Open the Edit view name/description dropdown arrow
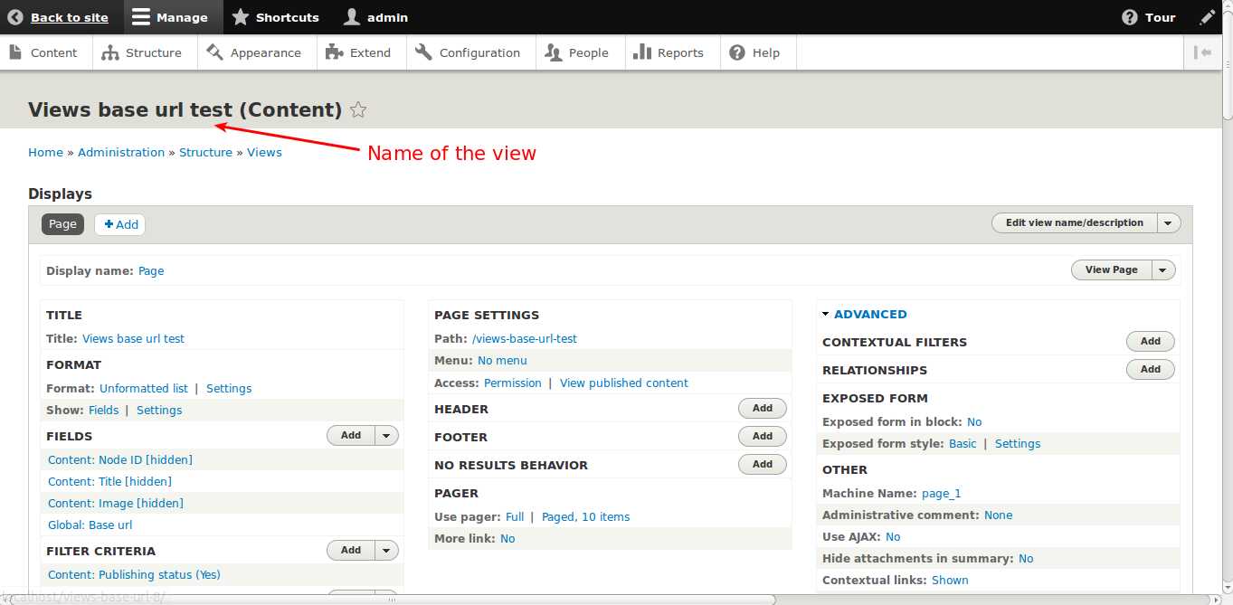The height and width of the screenshot is (605, 1233). (x=1167, y=222)
